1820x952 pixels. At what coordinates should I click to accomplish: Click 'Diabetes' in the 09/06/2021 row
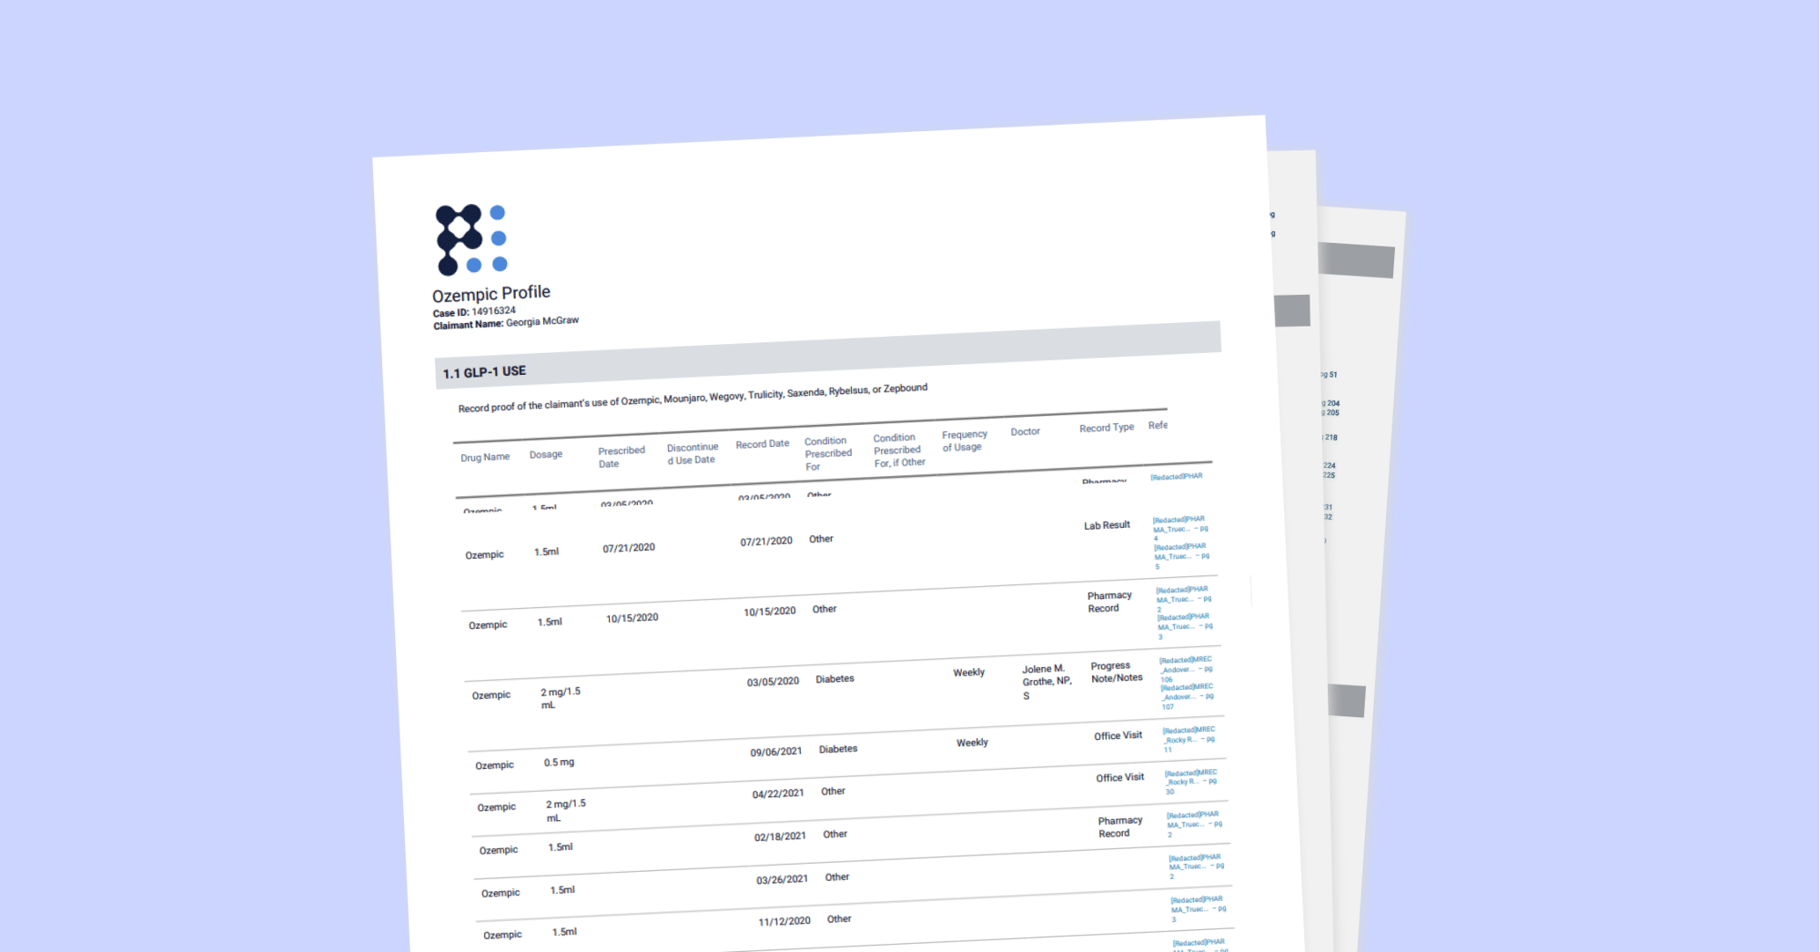(838, 749)
